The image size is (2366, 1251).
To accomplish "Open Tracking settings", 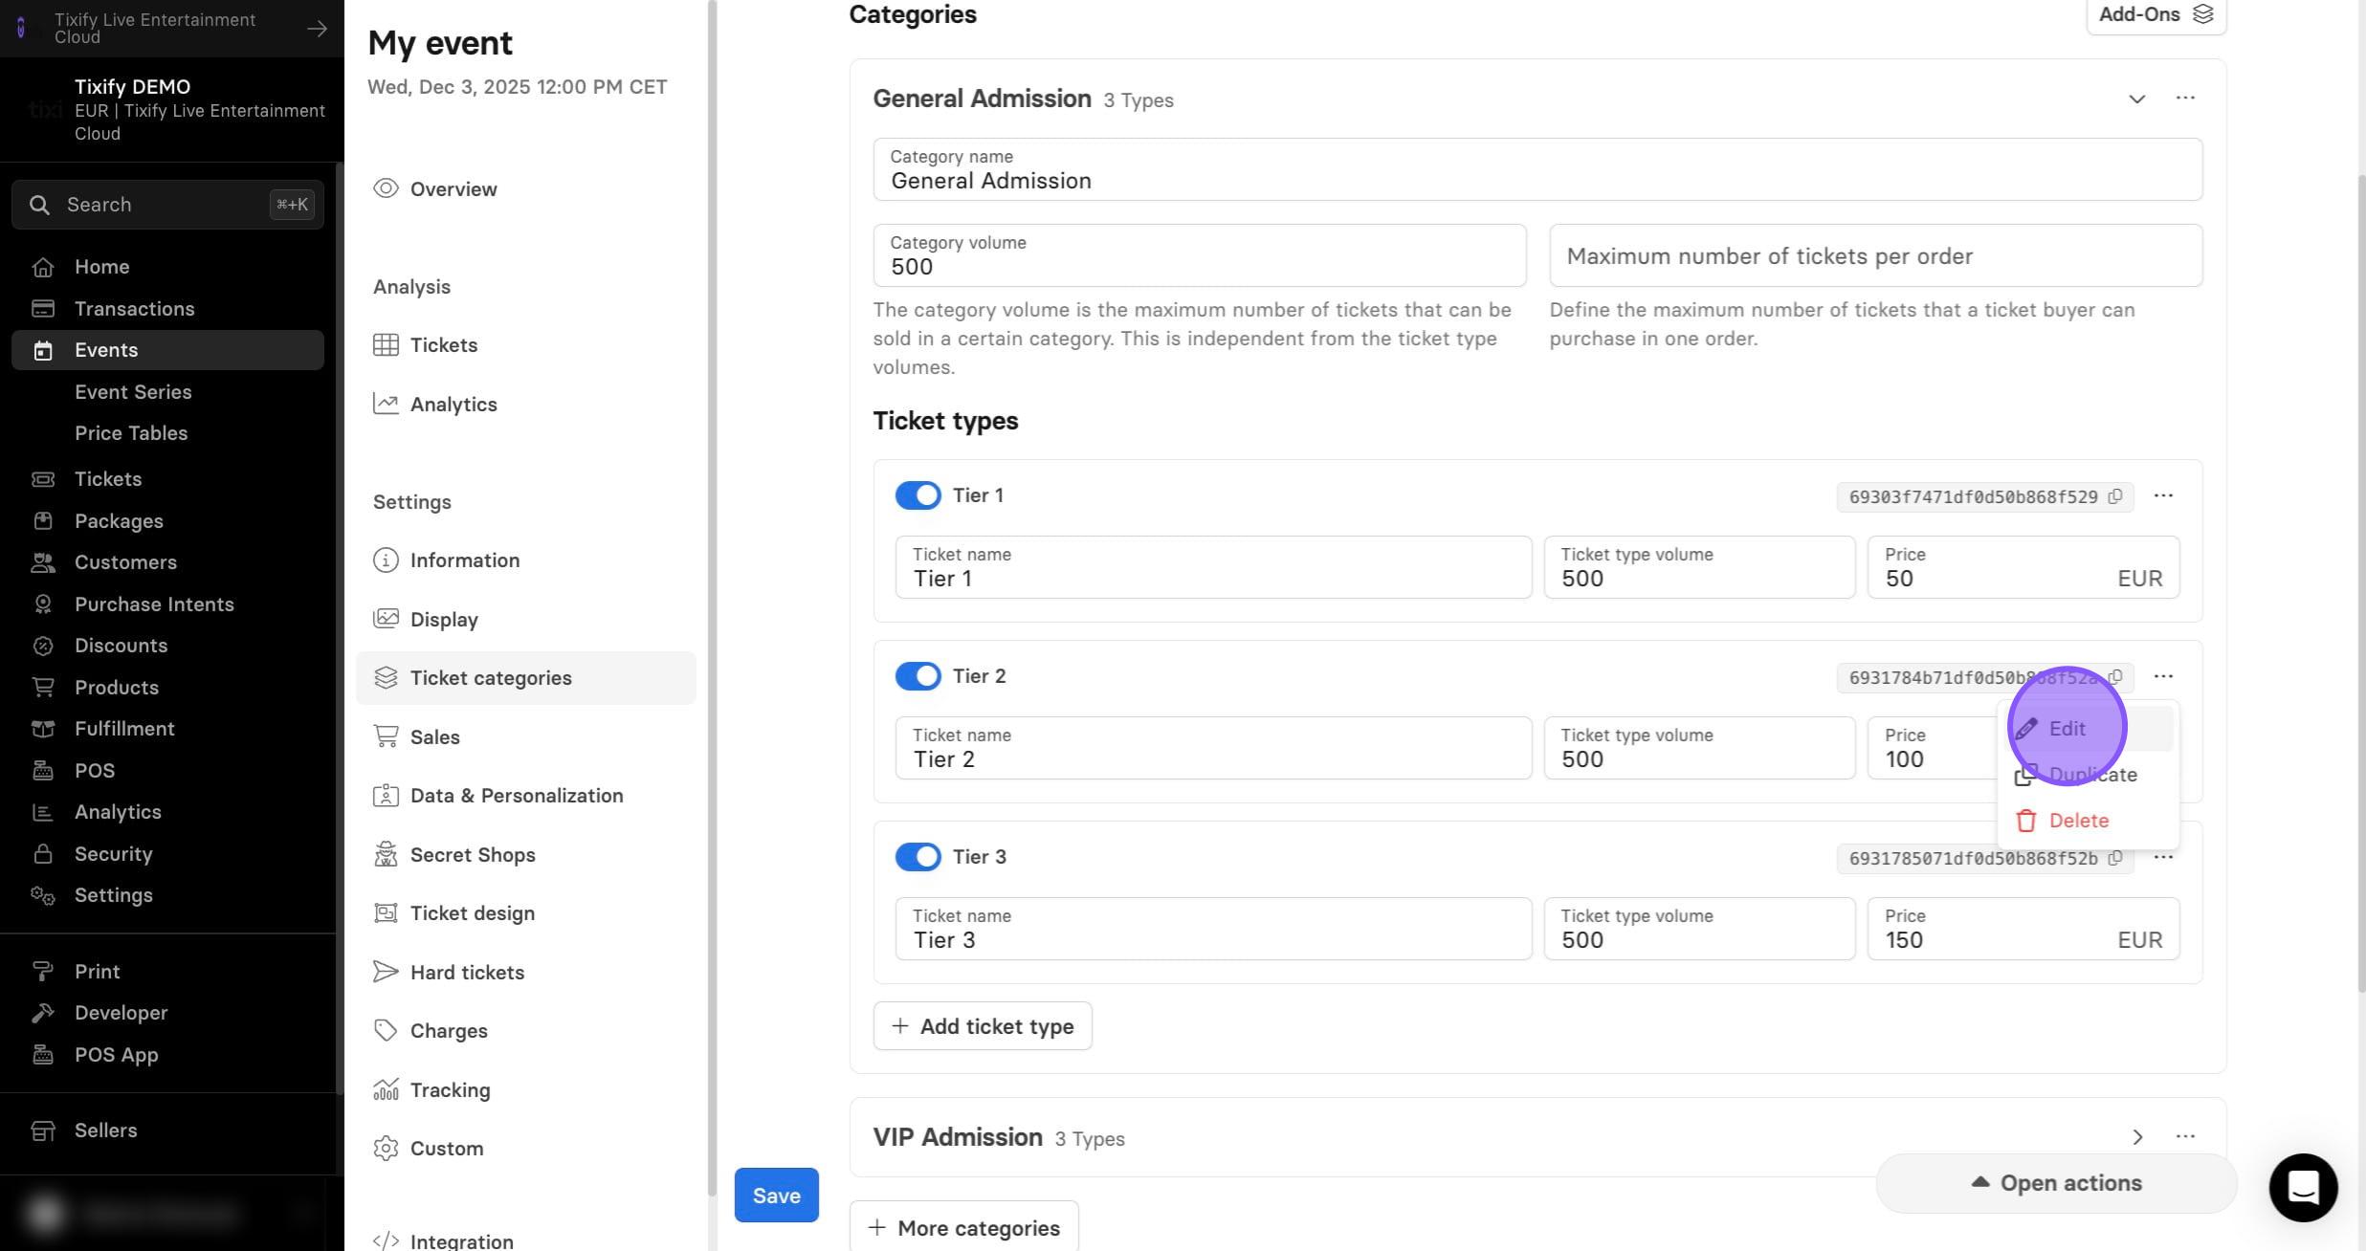I will click(x=525, y=1089).
